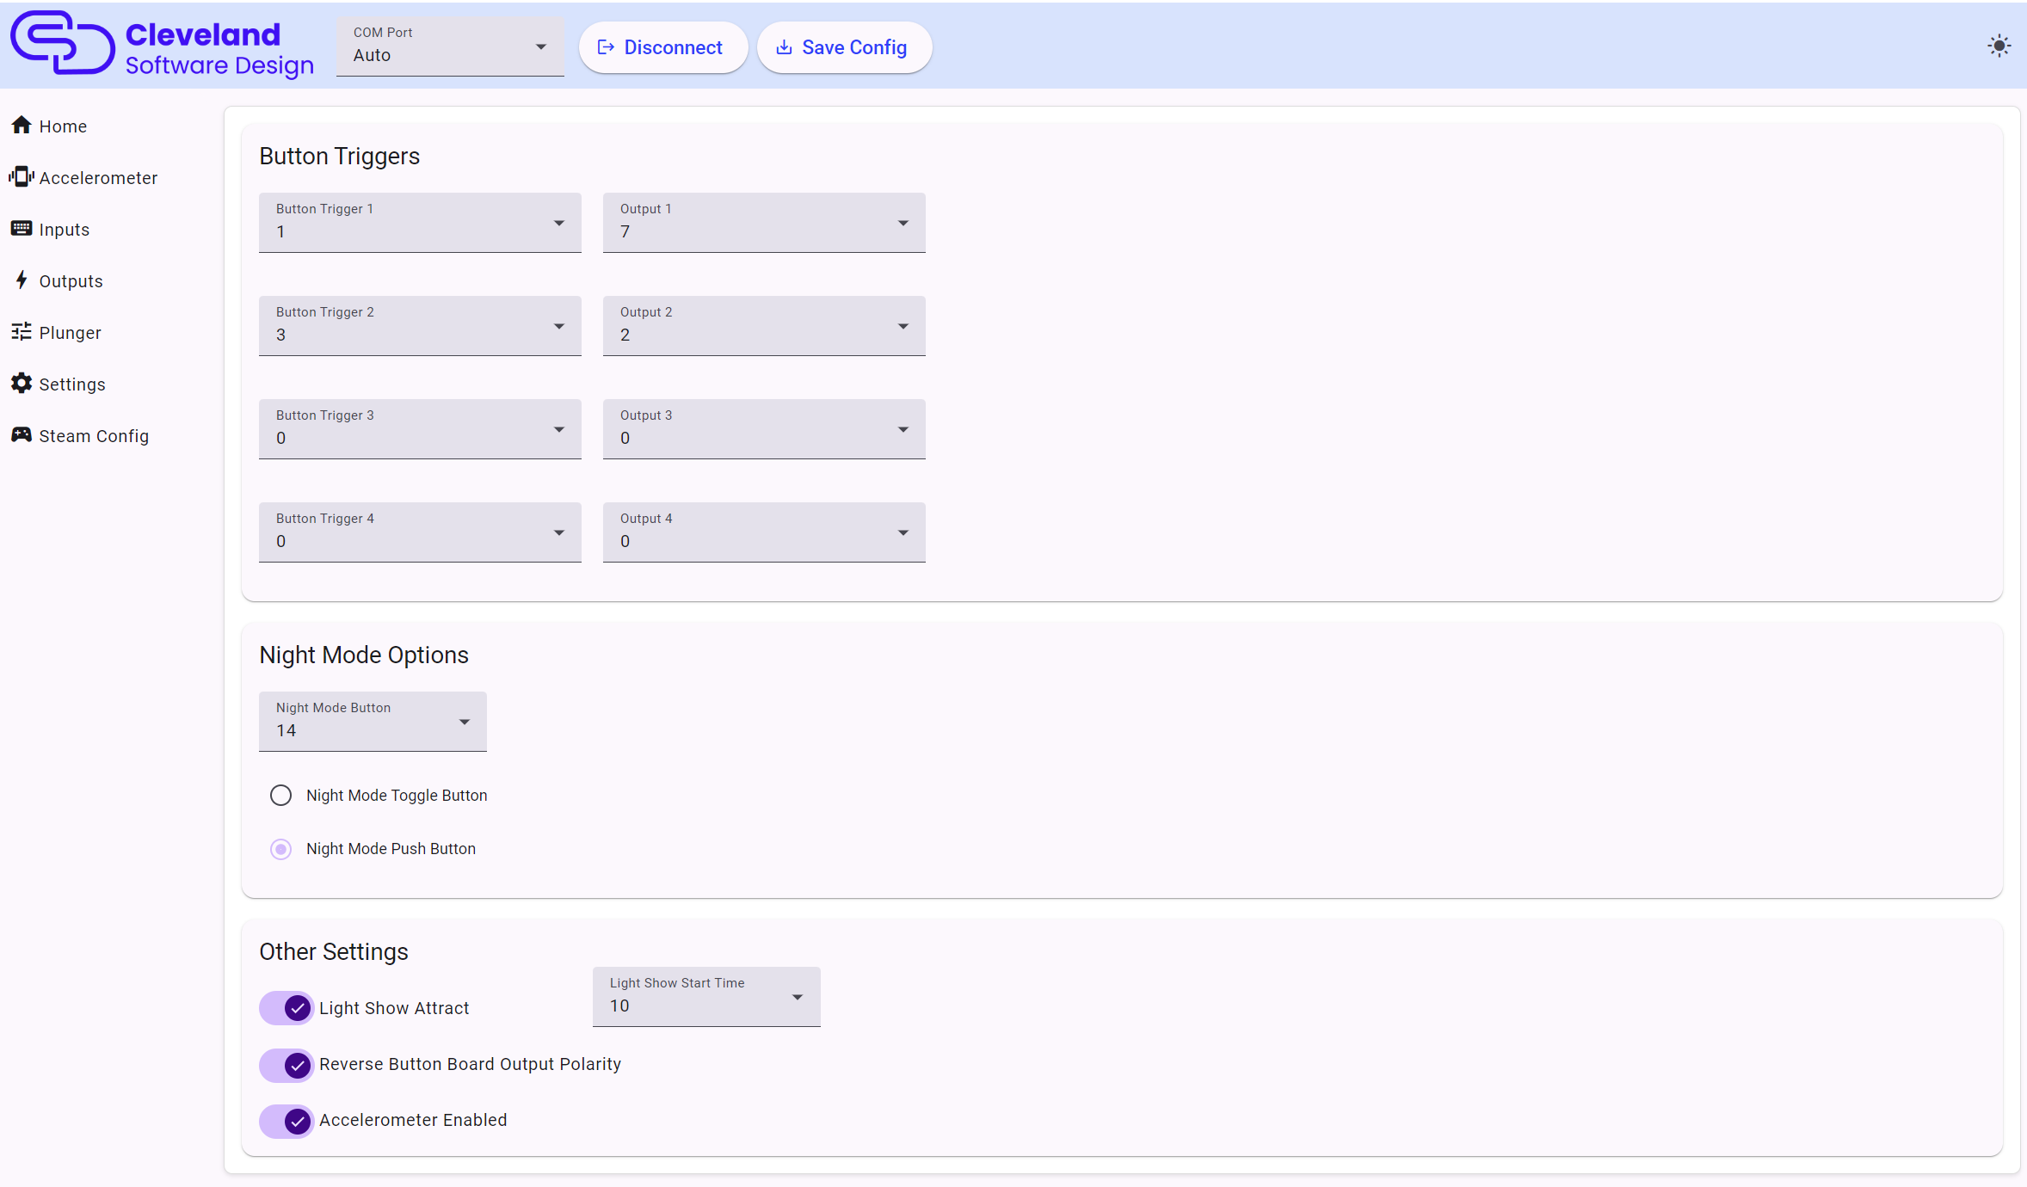Open the Output 3 dropdown
The width and height of the screenshot is (2027, 1187).
click(764, 429)
